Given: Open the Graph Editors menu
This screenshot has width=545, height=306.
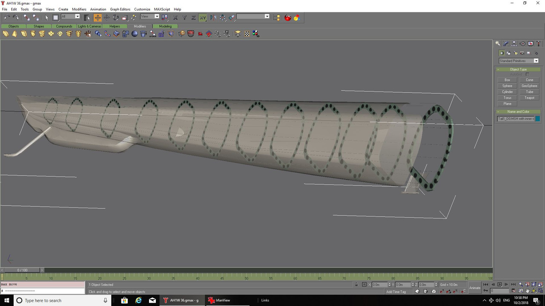Looking at the screenshot, I should pos(120,9).
